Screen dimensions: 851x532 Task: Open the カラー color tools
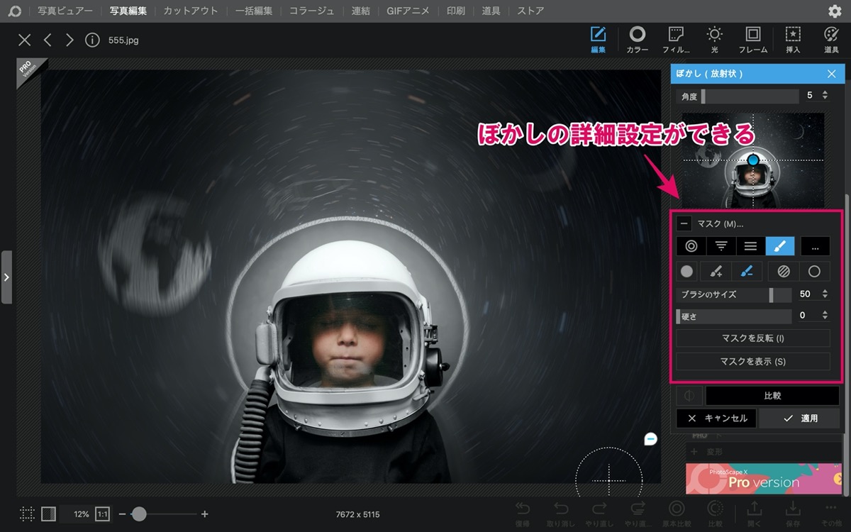tap(637, 40)
